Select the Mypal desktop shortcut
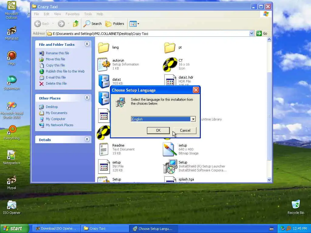311x233 pixels. coord(12,182)
